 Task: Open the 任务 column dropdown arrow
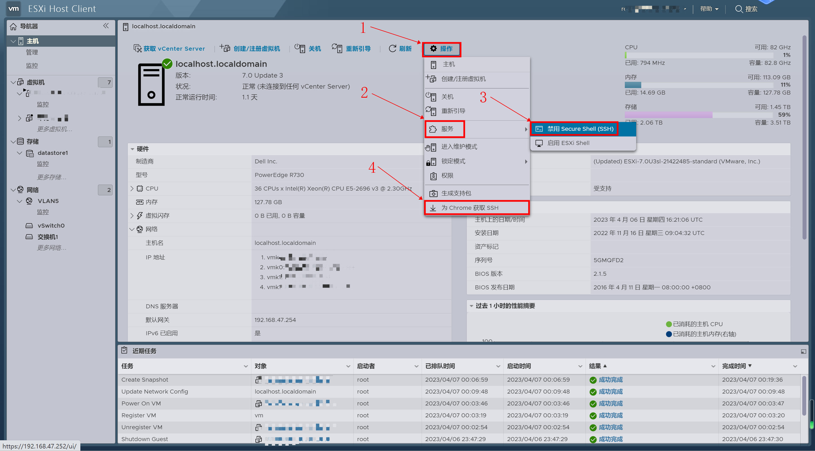pos(246,366)
